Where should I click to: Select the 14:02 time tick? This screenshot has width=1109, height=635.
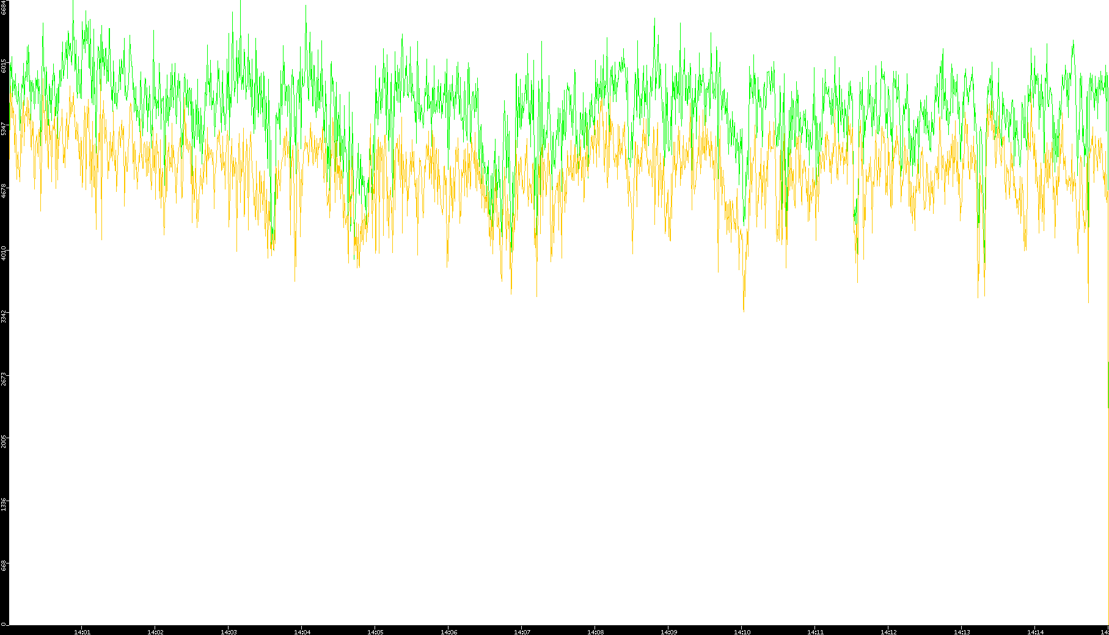tap(156, 632)
